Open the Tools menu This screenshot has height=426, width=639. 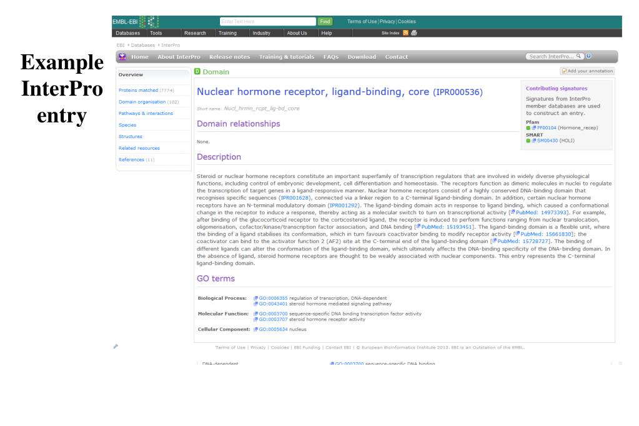pyautogui.click(x=156, y=33)
